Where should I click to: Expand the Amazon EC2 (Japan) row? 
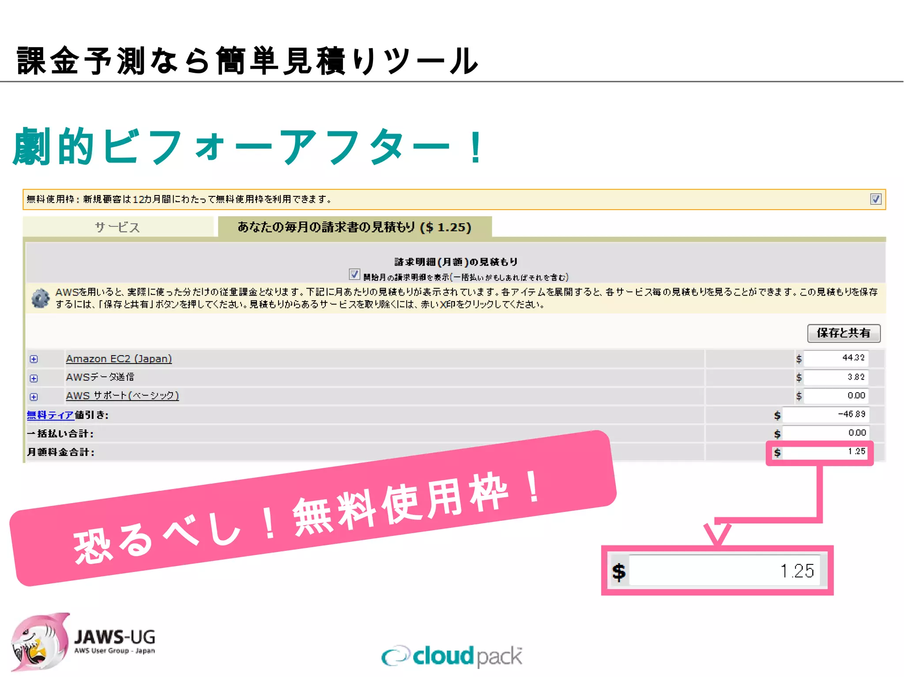pyautogui.click(x=34, y=359)
